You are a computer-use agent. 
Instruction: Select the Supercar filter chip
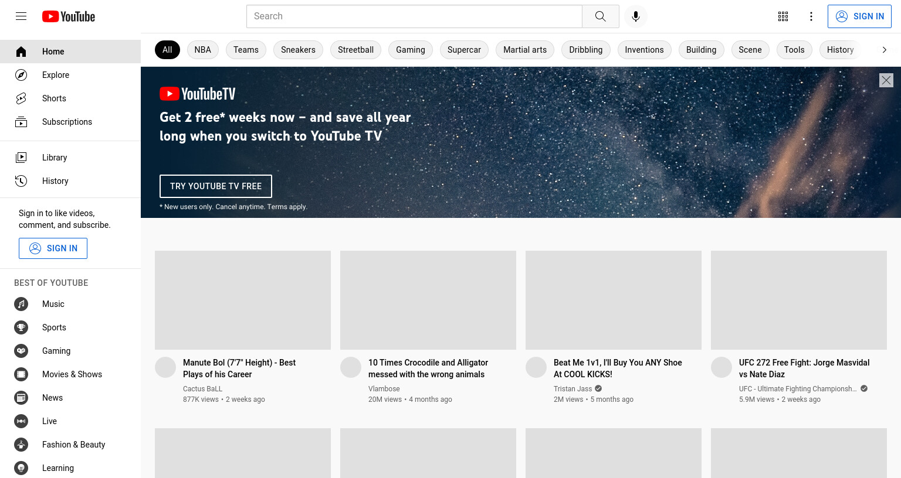click(x=464, y=50)
